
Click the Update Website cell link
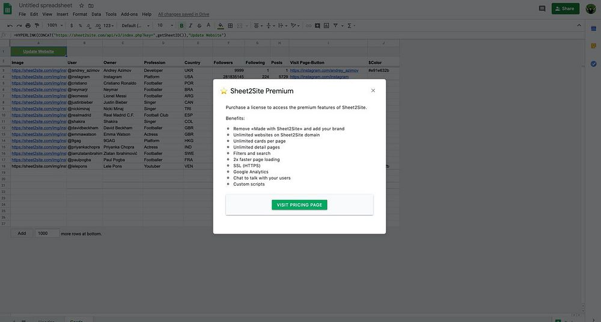tap(38, 52)
